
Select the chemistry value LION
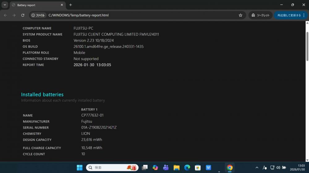(x=86, y=134)
